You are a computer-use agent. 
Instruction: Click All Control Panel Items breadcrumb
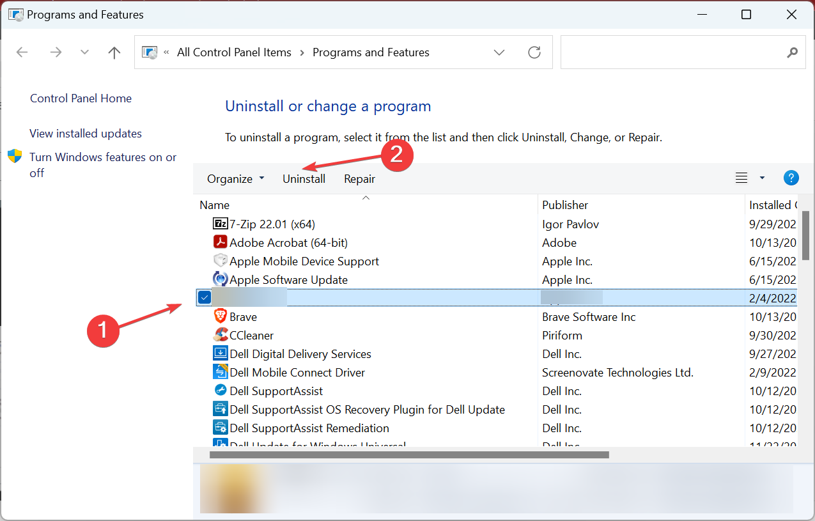234,52
